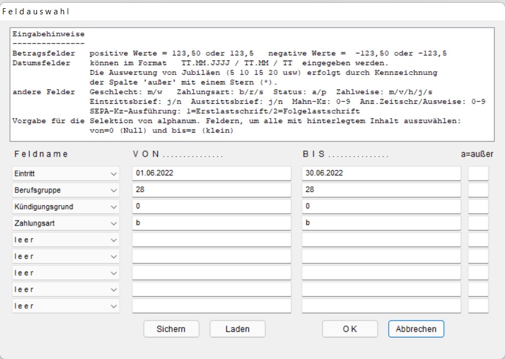505x359 pixels.
Task: Focus the 'außer' box for Zahlungsart row
Action: [x=478, y=223]
